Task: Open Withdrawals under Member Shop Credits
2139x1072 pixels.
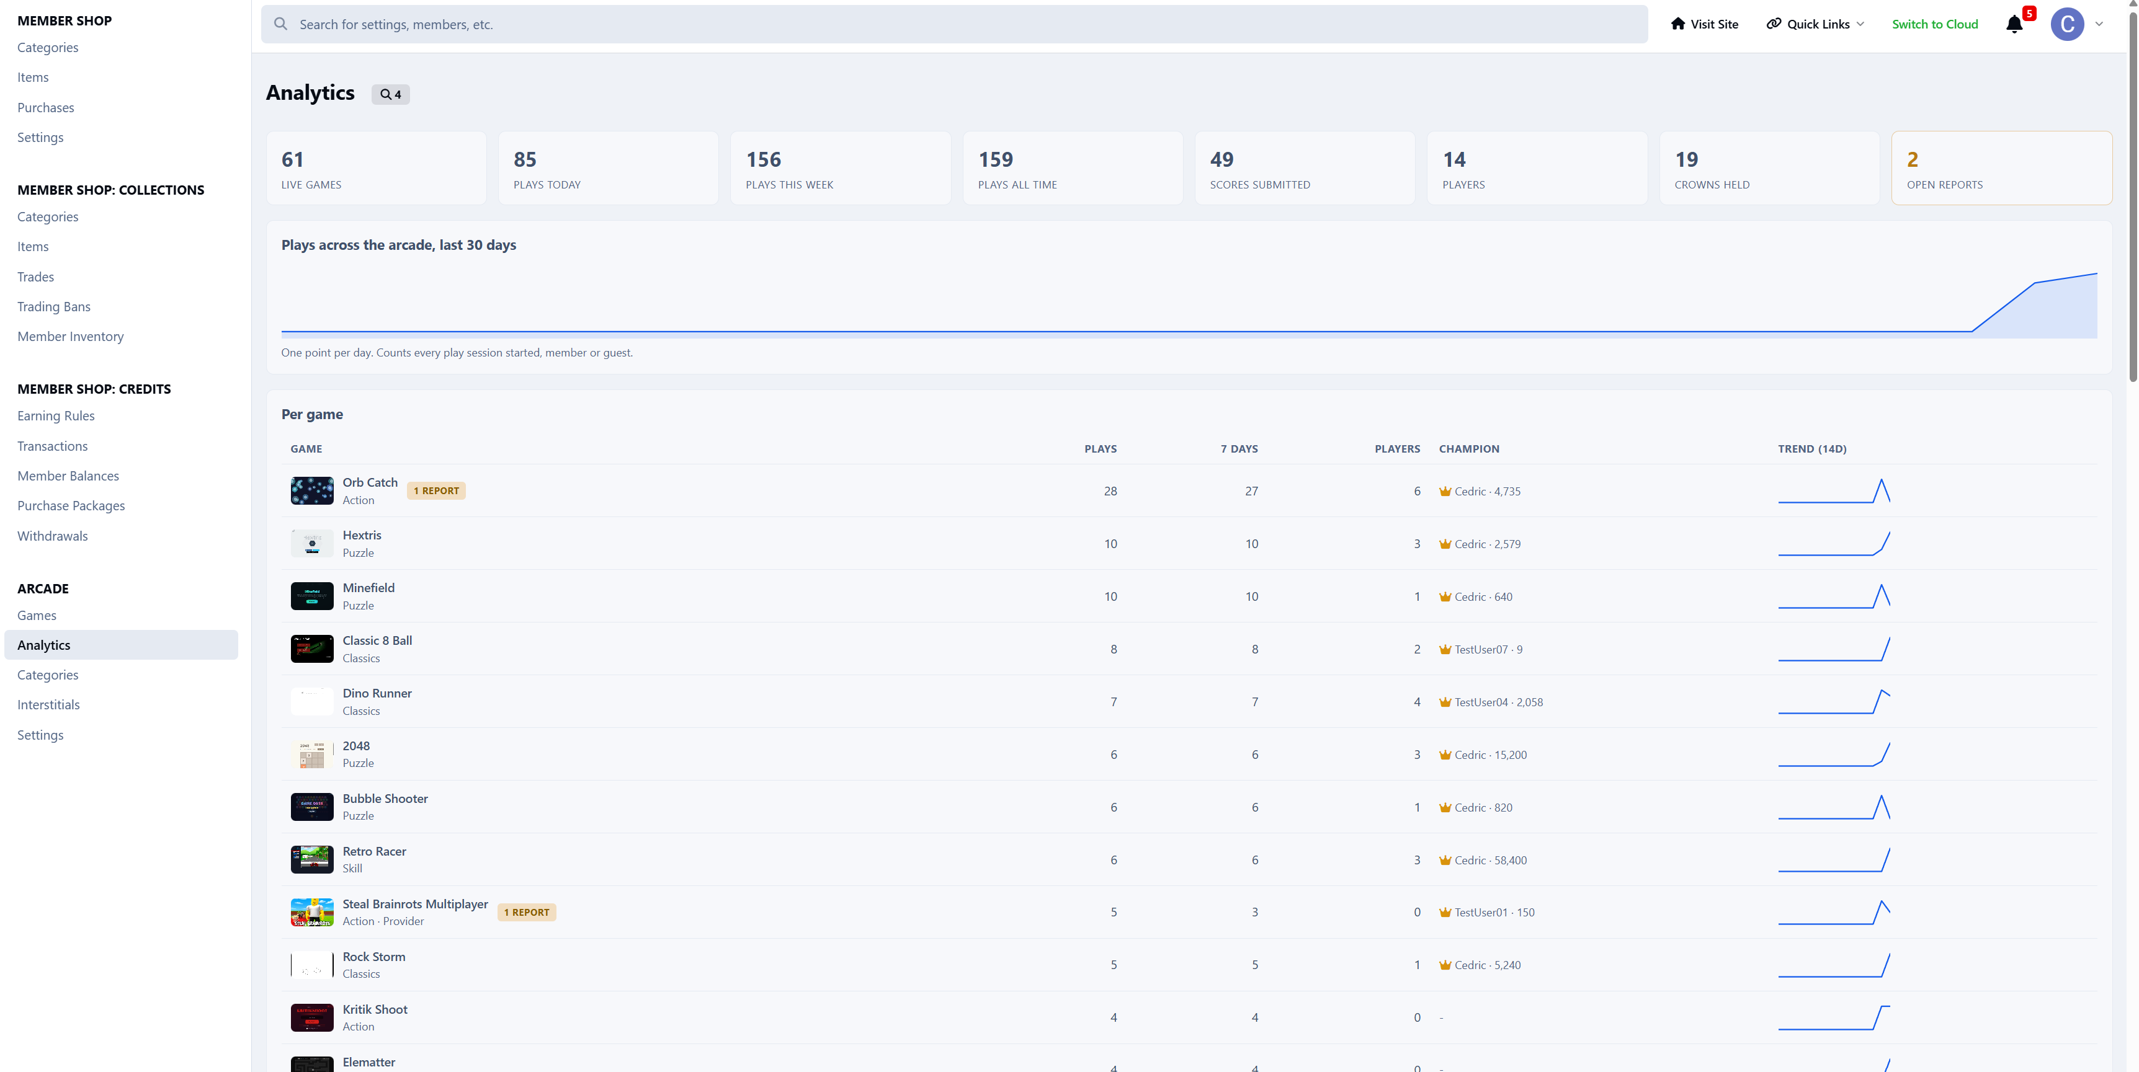Action: (x=52, y=536)
